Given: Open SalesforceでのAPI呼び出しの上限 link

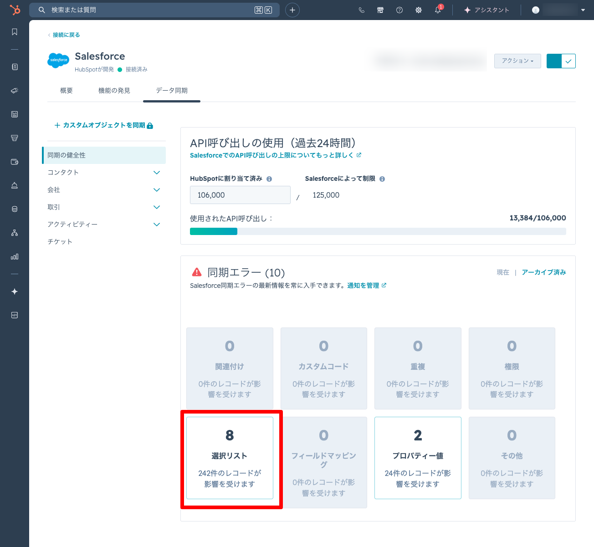Looking at the screenshot, I should [x=276, y=155].
